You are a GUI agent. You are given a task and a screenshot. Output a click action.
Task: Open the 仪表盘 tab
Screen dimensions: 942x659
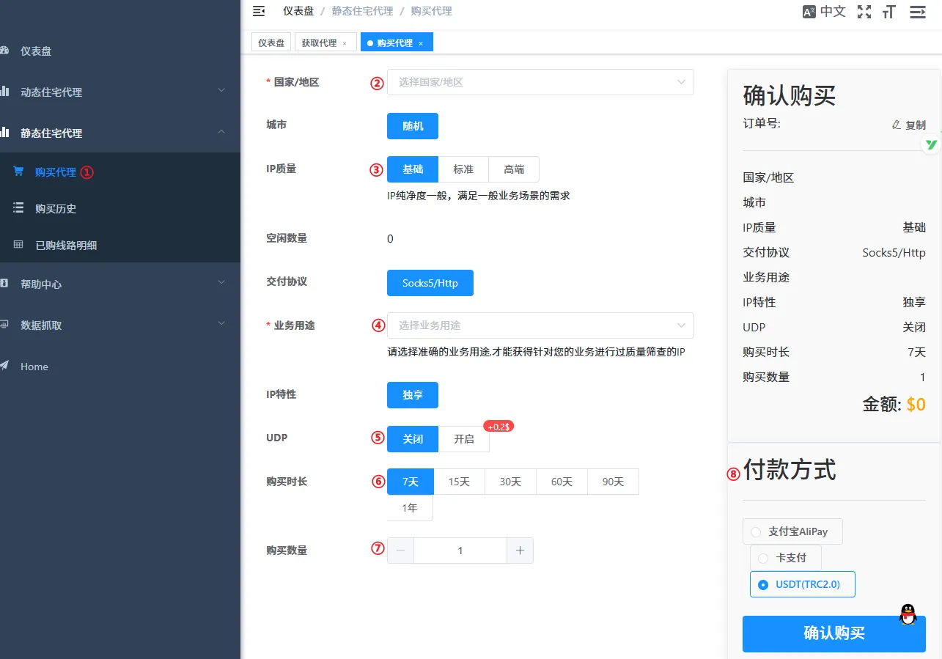pos(271,42)
